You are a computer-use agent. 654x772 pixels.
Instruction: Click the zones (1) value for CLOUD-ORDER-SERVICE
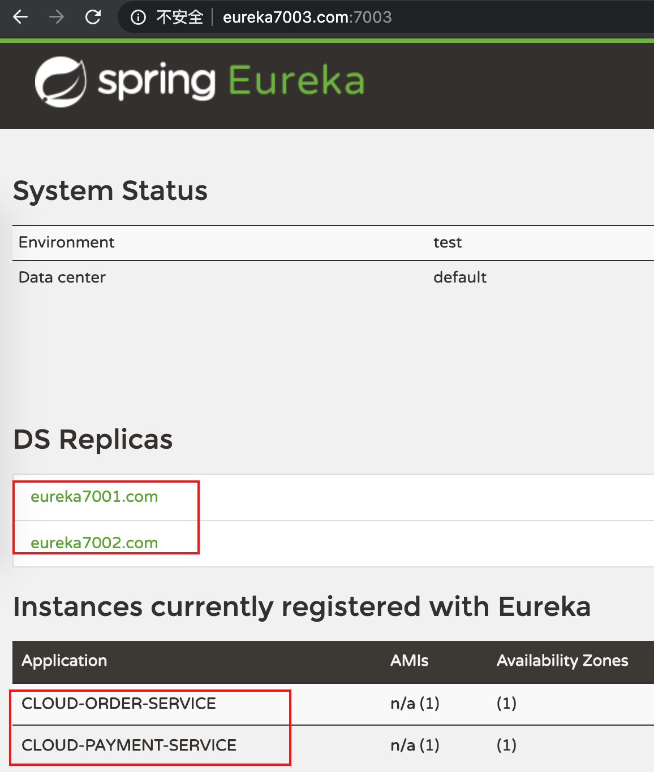click(x=506, y=704)
